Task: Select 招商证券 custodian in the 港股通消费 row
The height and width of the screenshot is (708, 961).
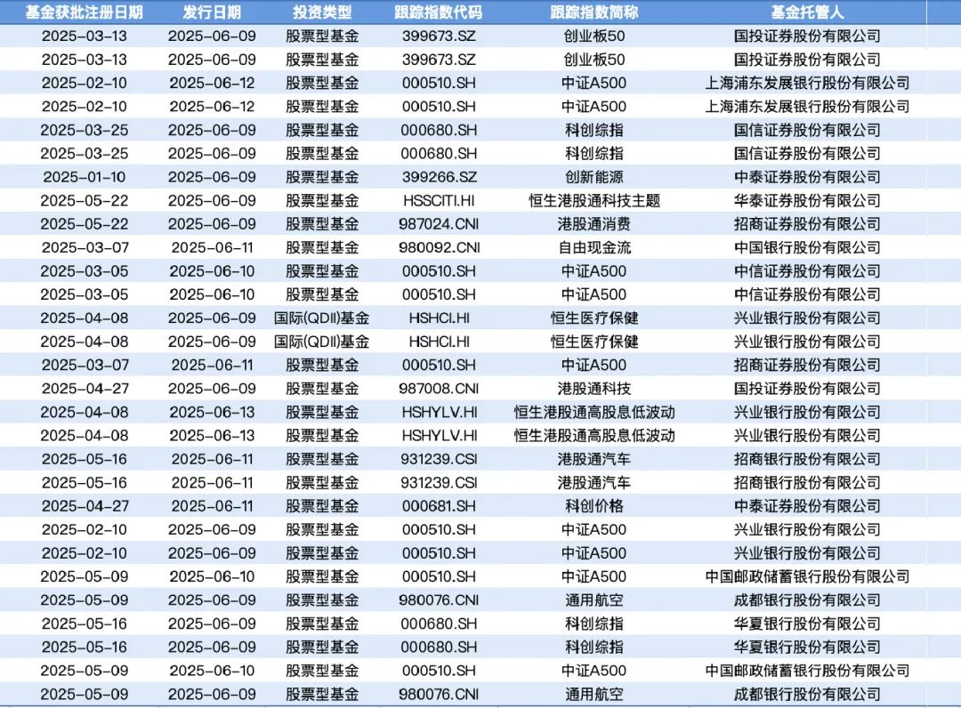Action: 807,224
